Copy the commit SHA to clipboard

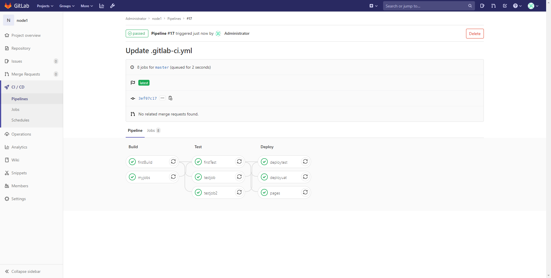coord(170,98)
